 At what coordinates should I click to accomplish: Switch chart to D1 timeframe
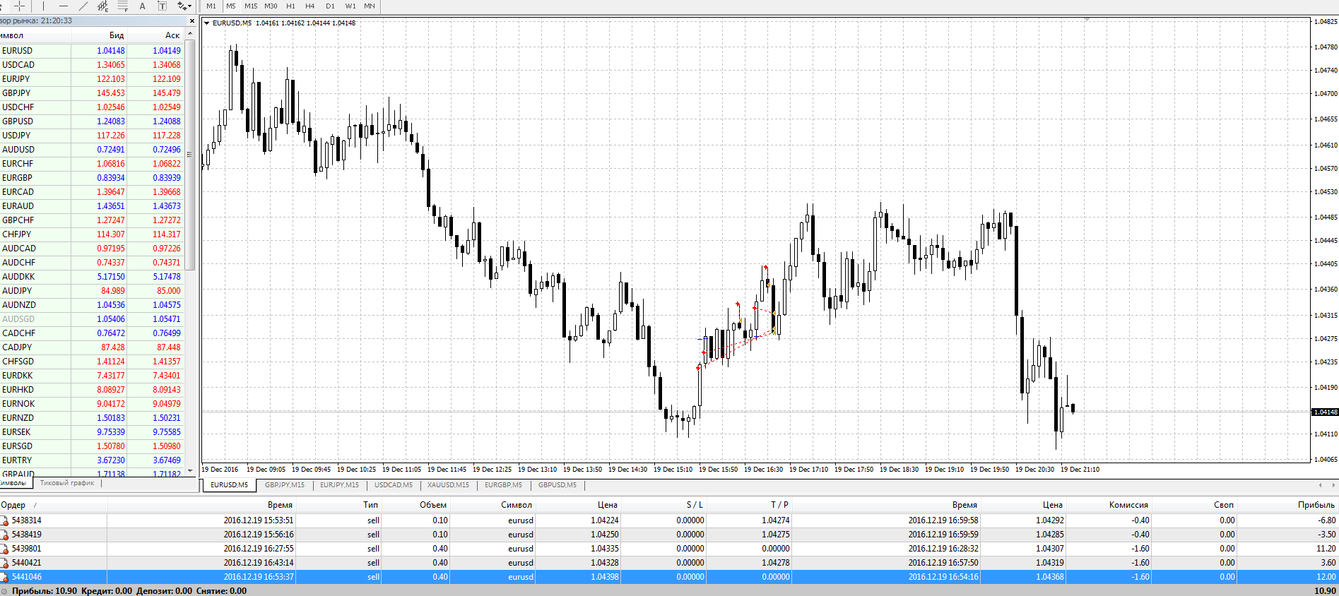[x=330, y=6]
